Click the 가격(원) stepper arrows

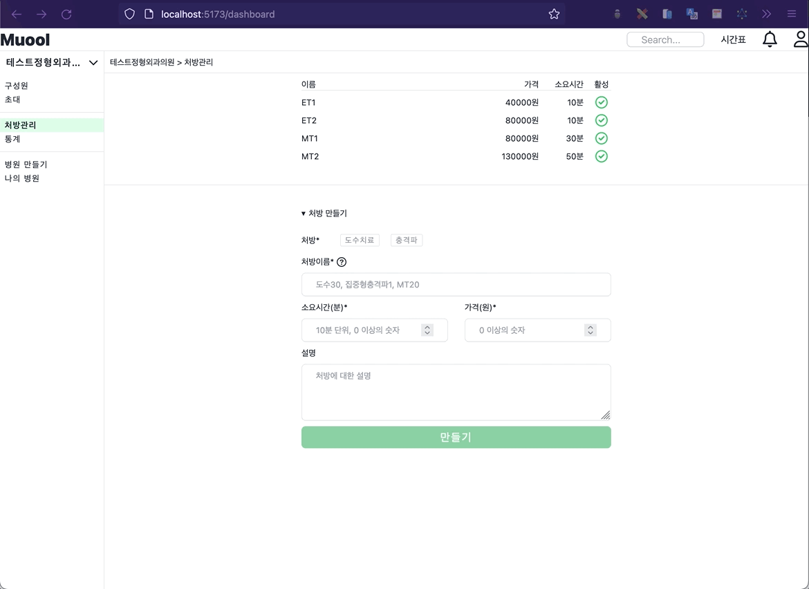click(590, 330)
